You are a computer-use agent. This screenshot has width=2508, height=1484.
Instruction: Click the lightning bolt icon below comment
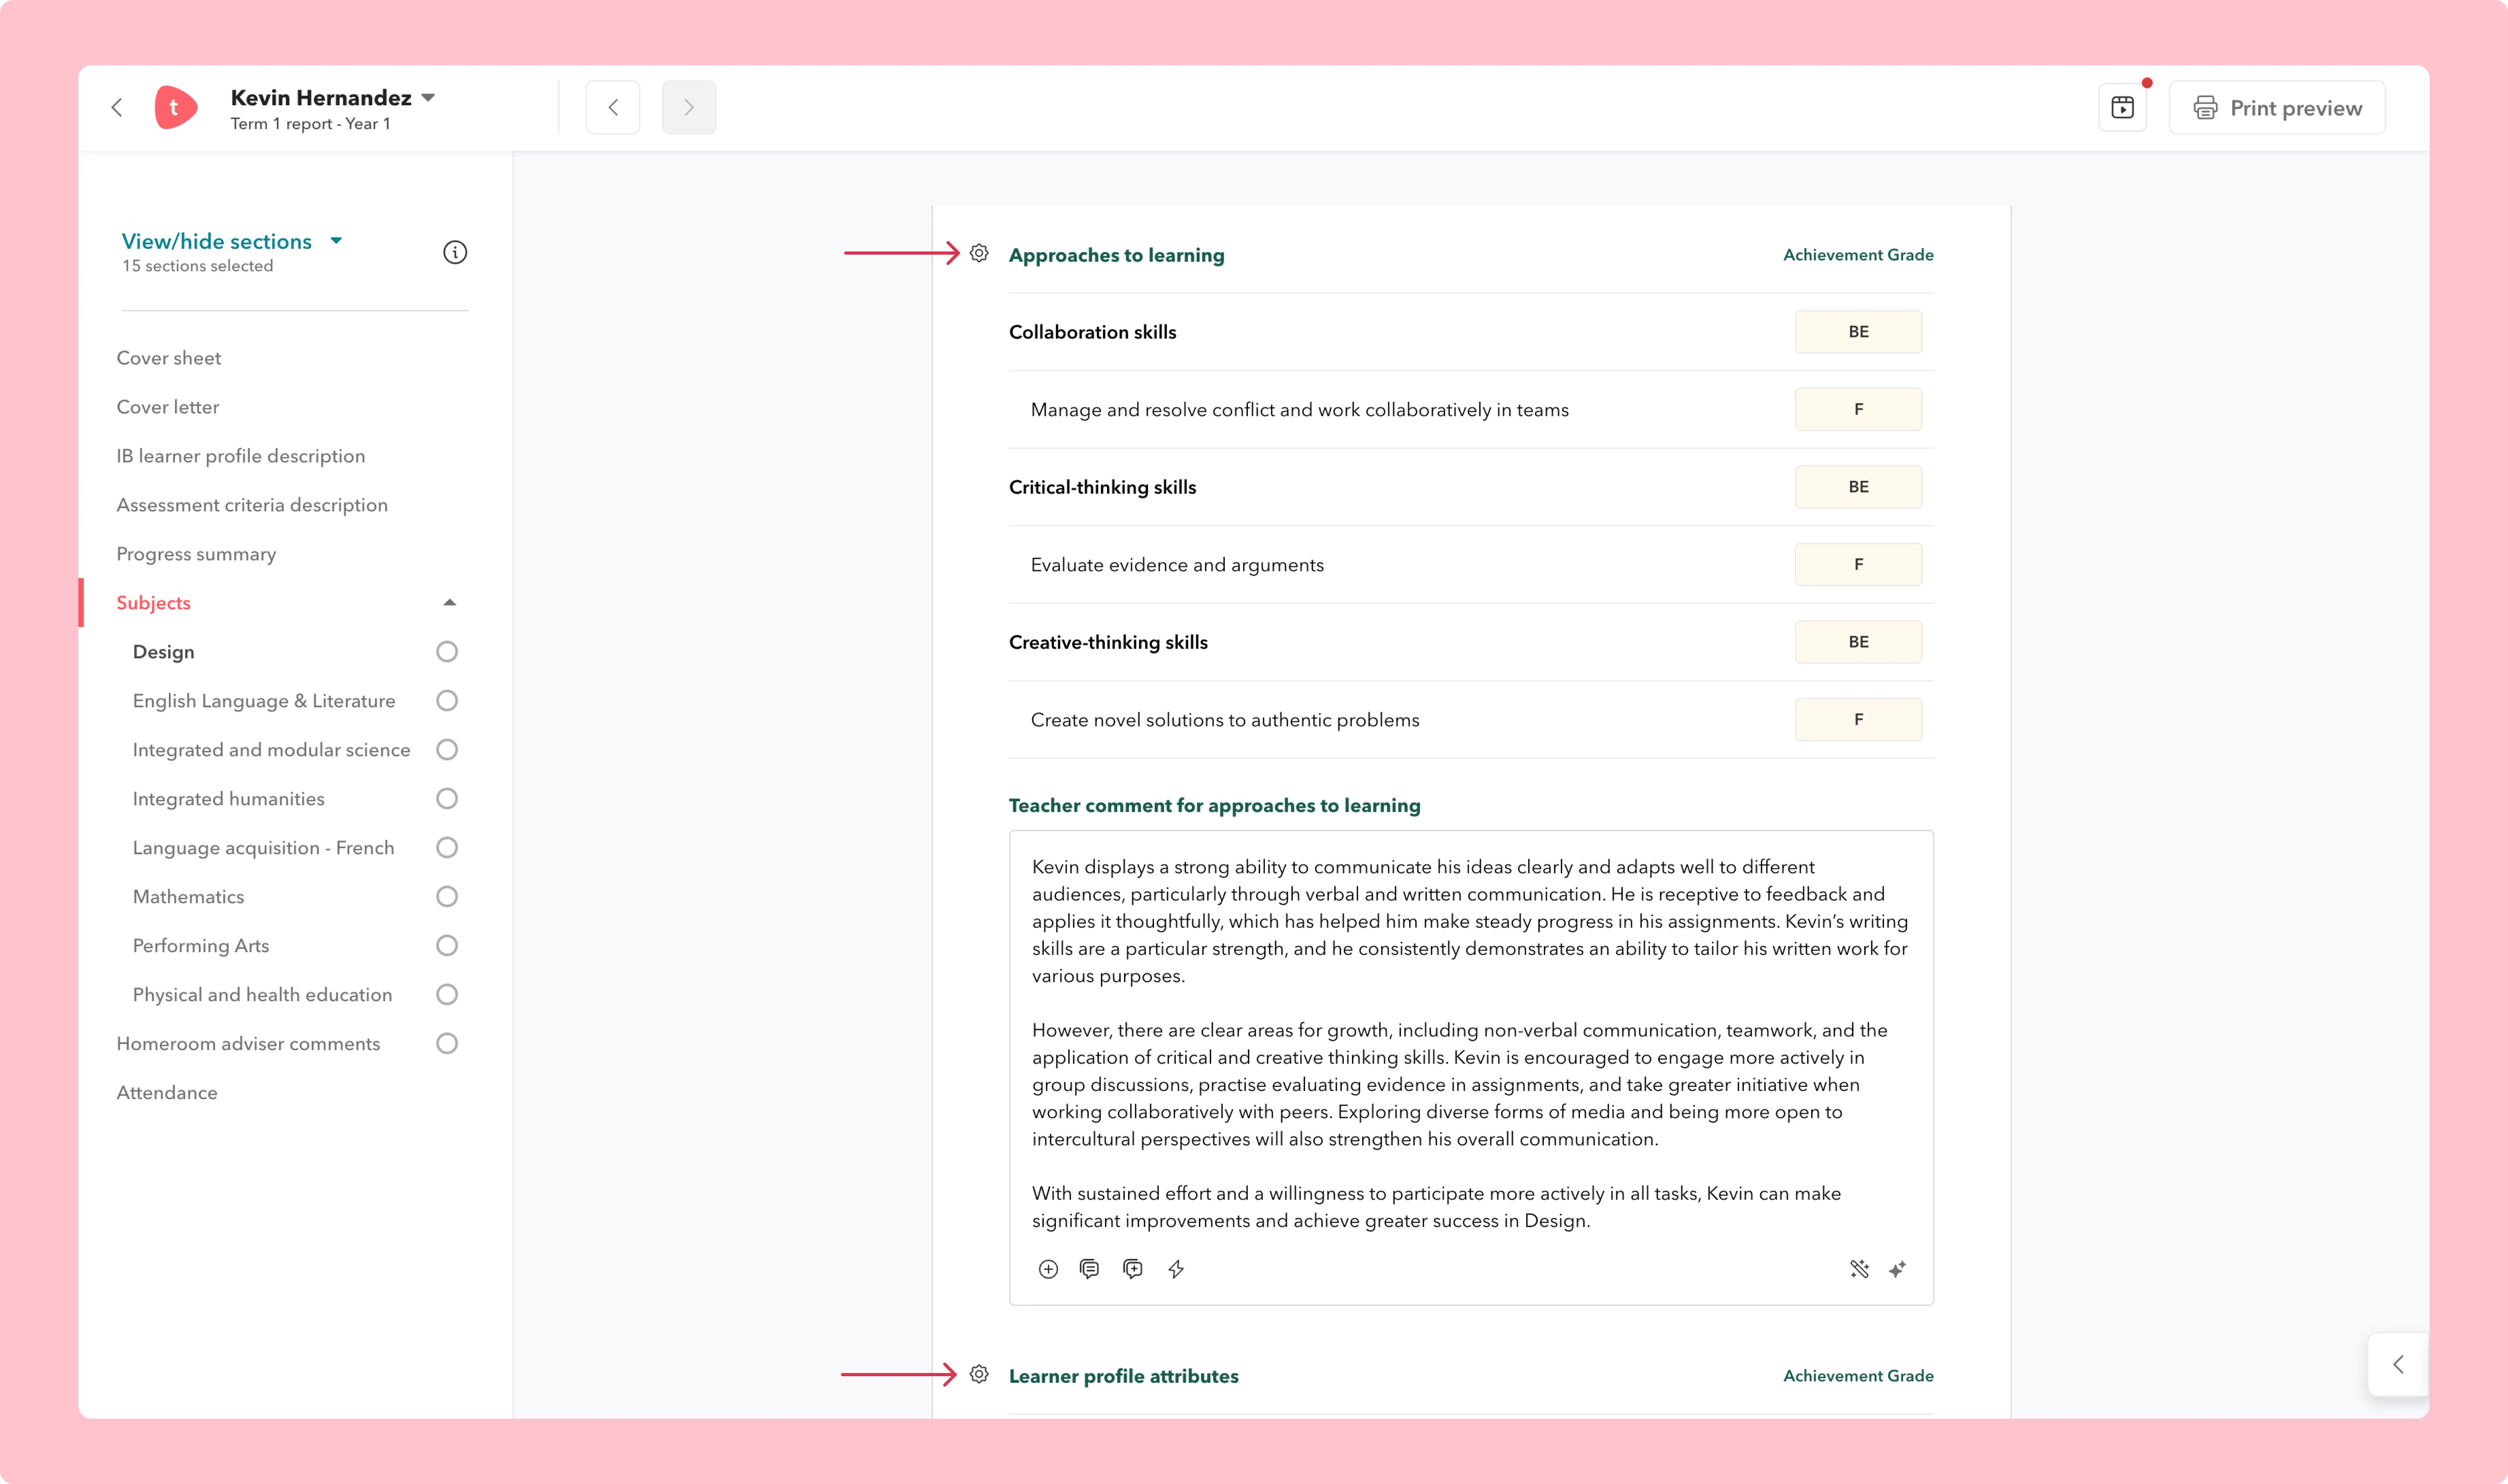point(1176,1269)
